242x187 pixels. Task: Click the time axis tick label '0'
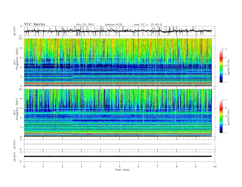pyautogui.click(x=24, y=167)
